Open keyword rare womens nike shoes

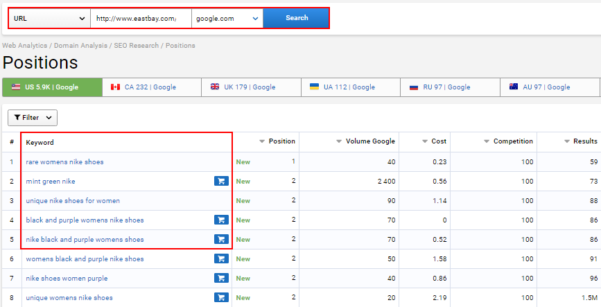(x=64, y=162)
